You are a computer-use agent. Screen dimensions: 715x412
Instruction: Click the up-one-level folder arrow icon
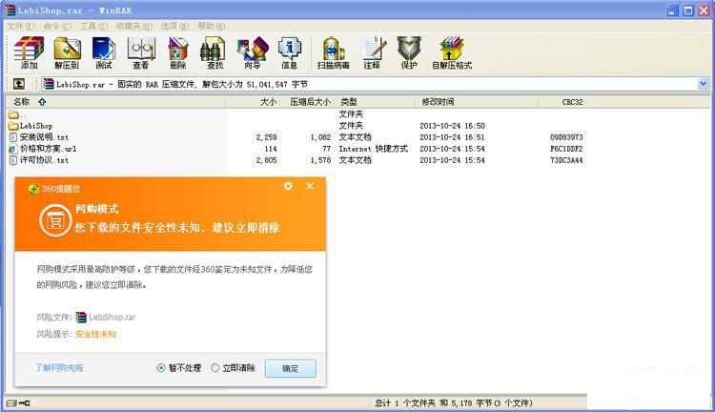(x=19, y=84)
